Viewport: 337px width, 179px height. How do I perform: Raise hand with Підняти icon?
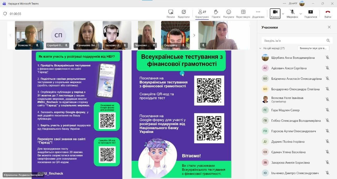(x=216, y=12)
